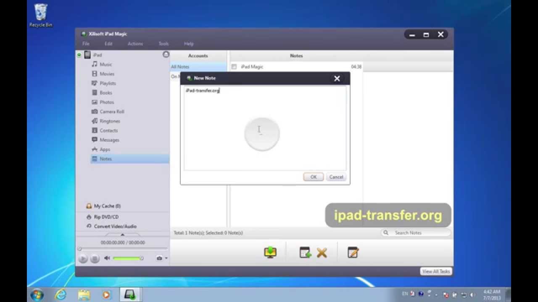This screenshot has width=538, height=302.
Task: Click the iPad Magic taskbar button
Action: (x=129, y=294)
